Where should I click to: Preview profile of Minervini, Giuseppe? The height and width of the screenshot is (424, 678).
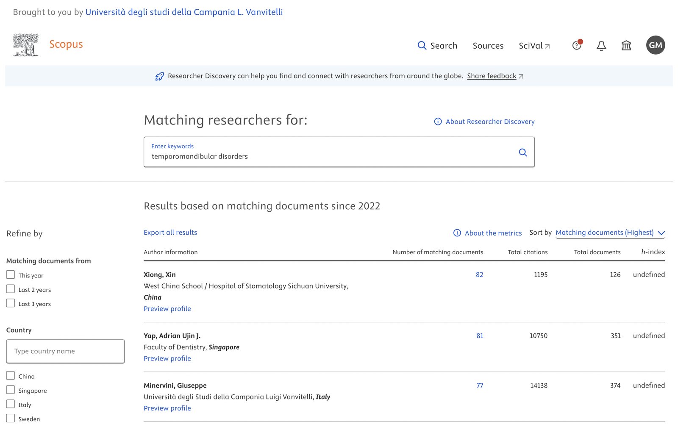(167, 408)
